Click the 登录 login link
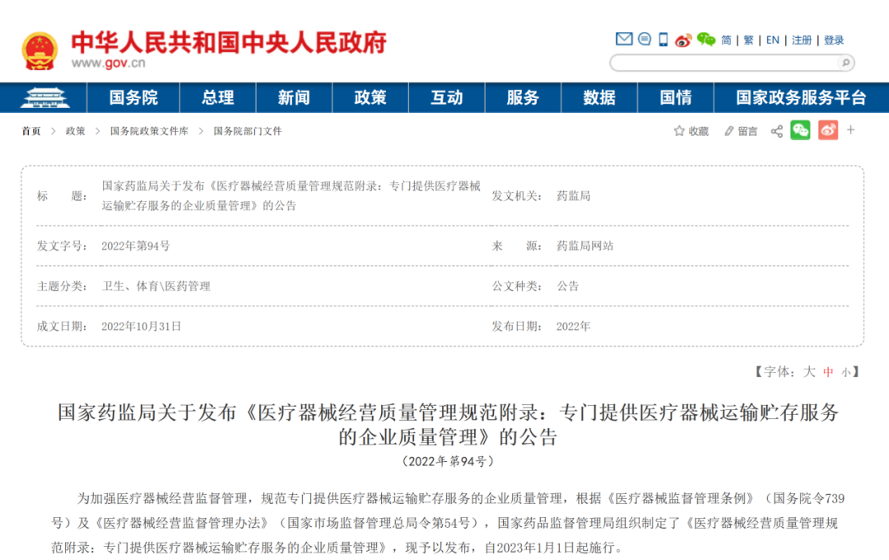 [834, 40]
